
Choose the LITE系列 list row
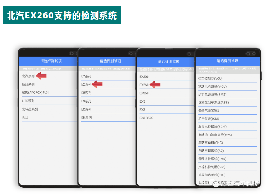coord(48,101)
